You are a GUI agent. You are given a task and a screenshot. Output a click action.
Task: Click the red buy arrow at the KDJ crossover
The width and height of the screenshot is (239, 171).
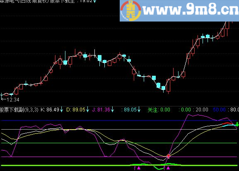pos(169,156)
